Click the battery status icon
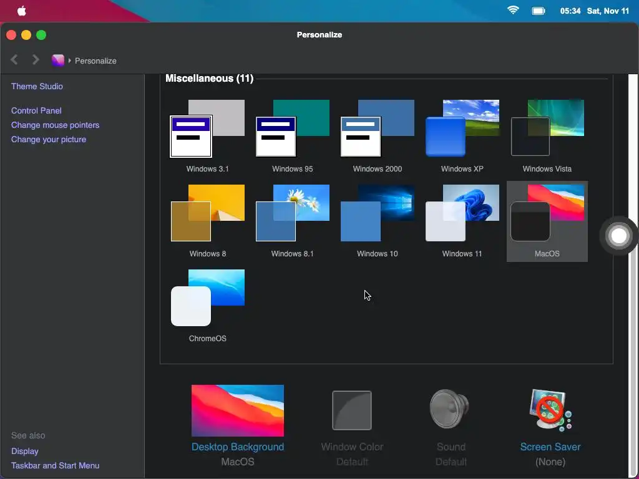Image resolution: width=639 pixels, height=479 pixels. (x=539, y=11)
